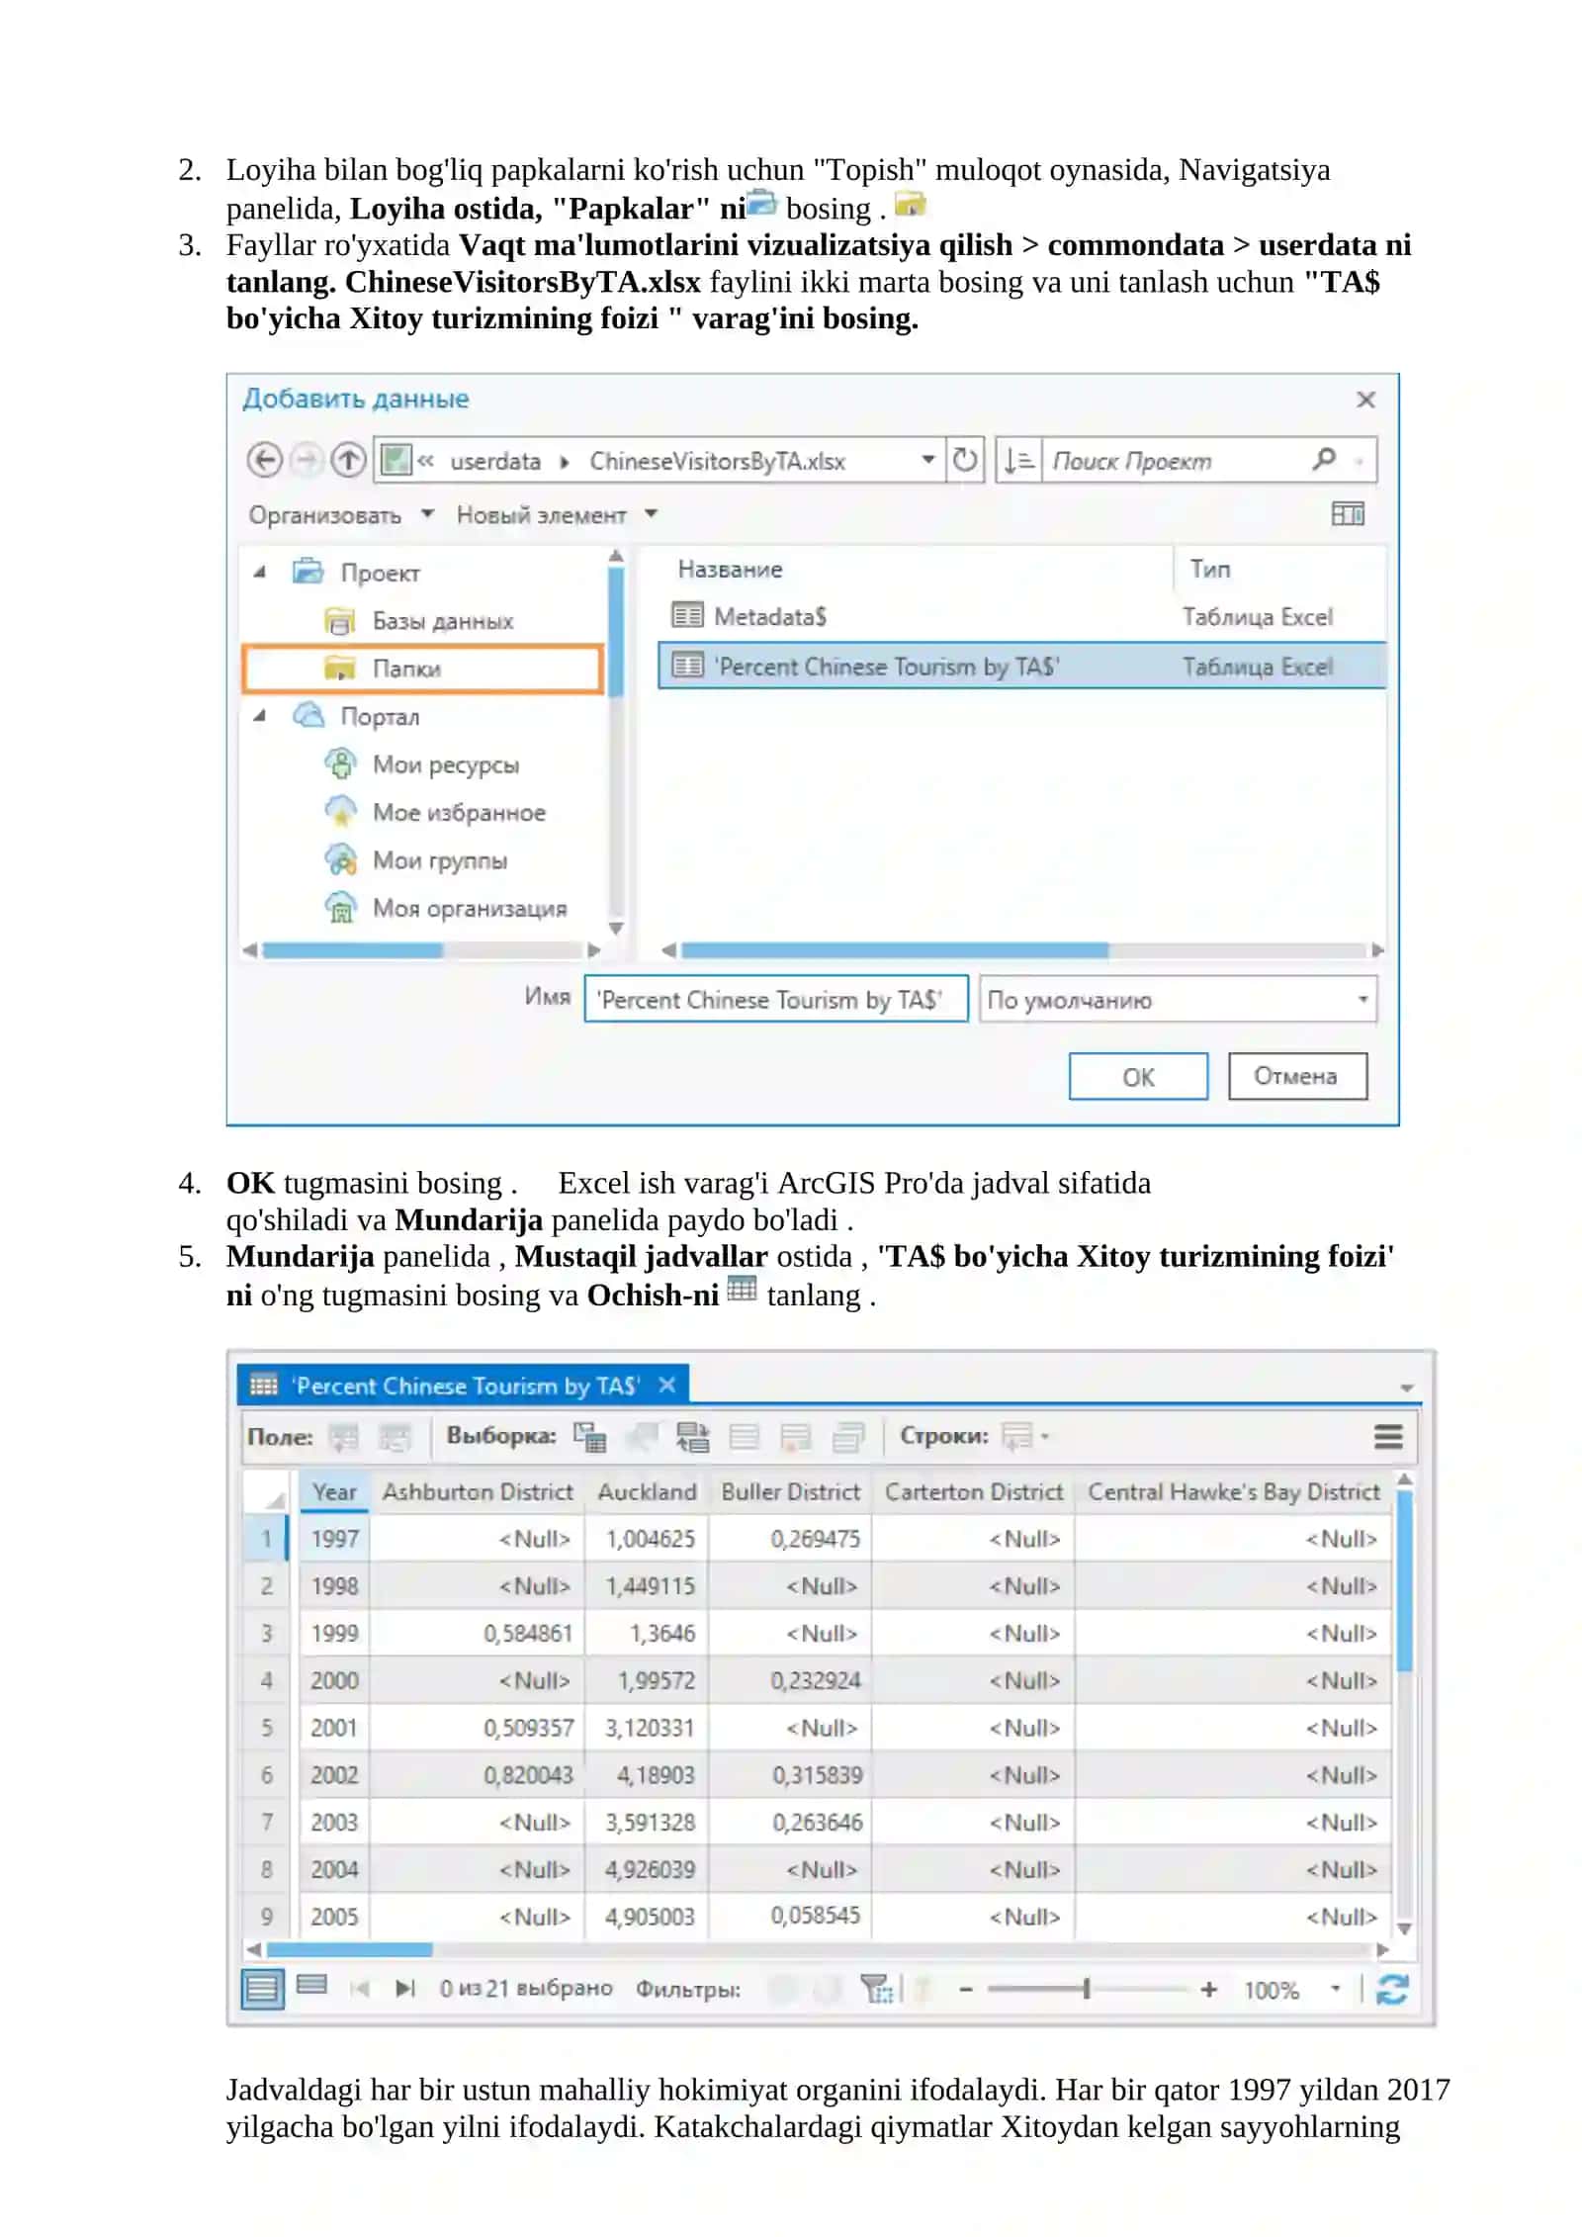This screenshot has height=2237, width=1582.
Task: Toggle the details panel layout icon
Action: pos(1347,514)
